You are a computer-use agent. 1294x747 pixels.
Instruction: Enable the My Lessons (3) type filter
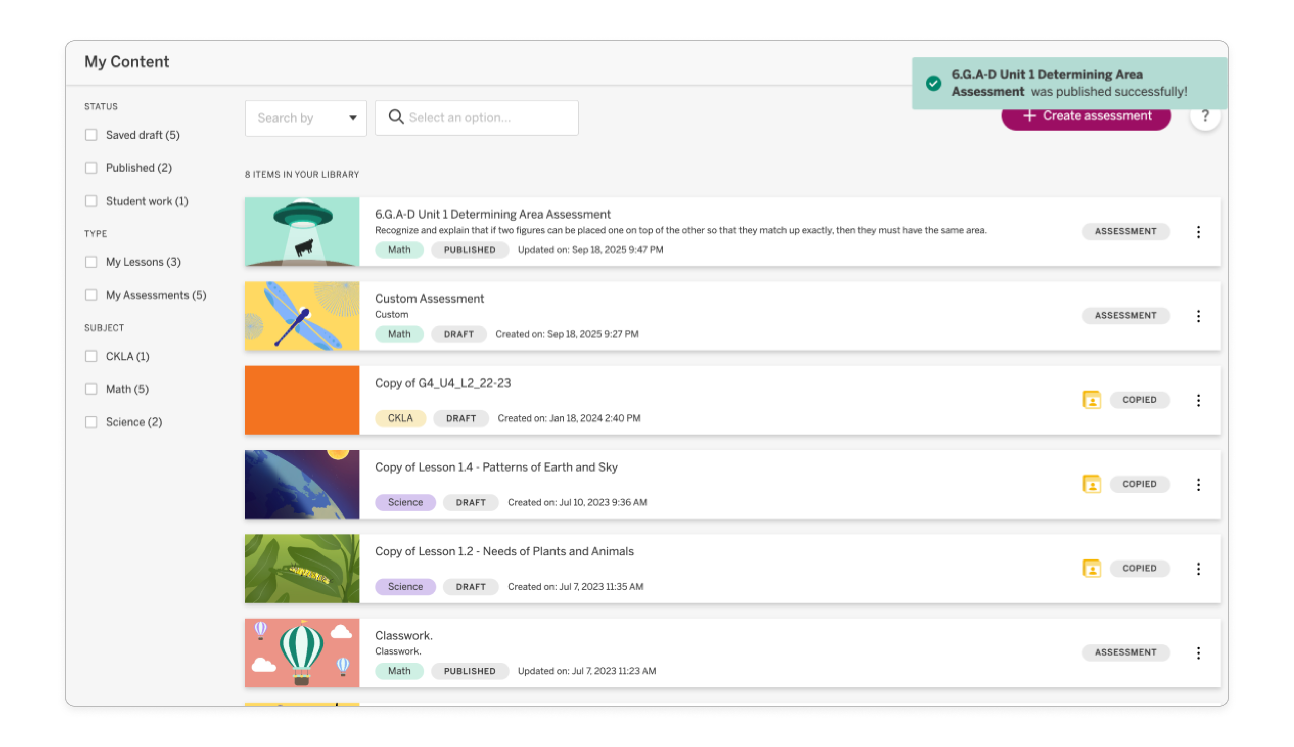(91, 262)
